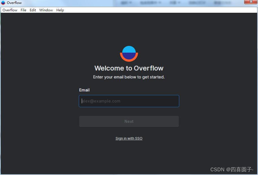Click the Overflow logo above welcome heading
This screenshot has height=175, width=258.
click(x=129, y=54)
